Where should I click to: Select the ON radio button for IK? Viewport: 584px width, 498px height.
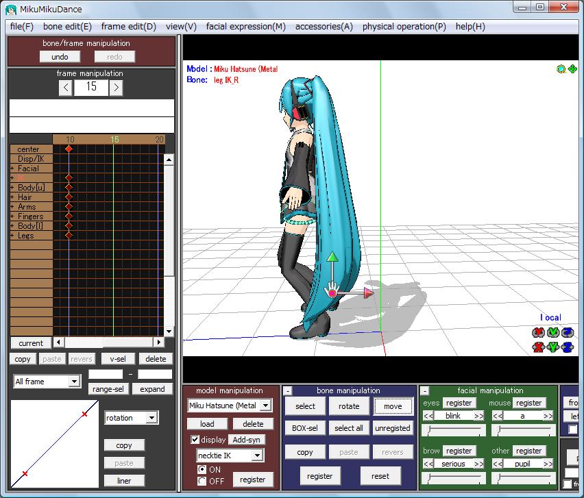202,469
